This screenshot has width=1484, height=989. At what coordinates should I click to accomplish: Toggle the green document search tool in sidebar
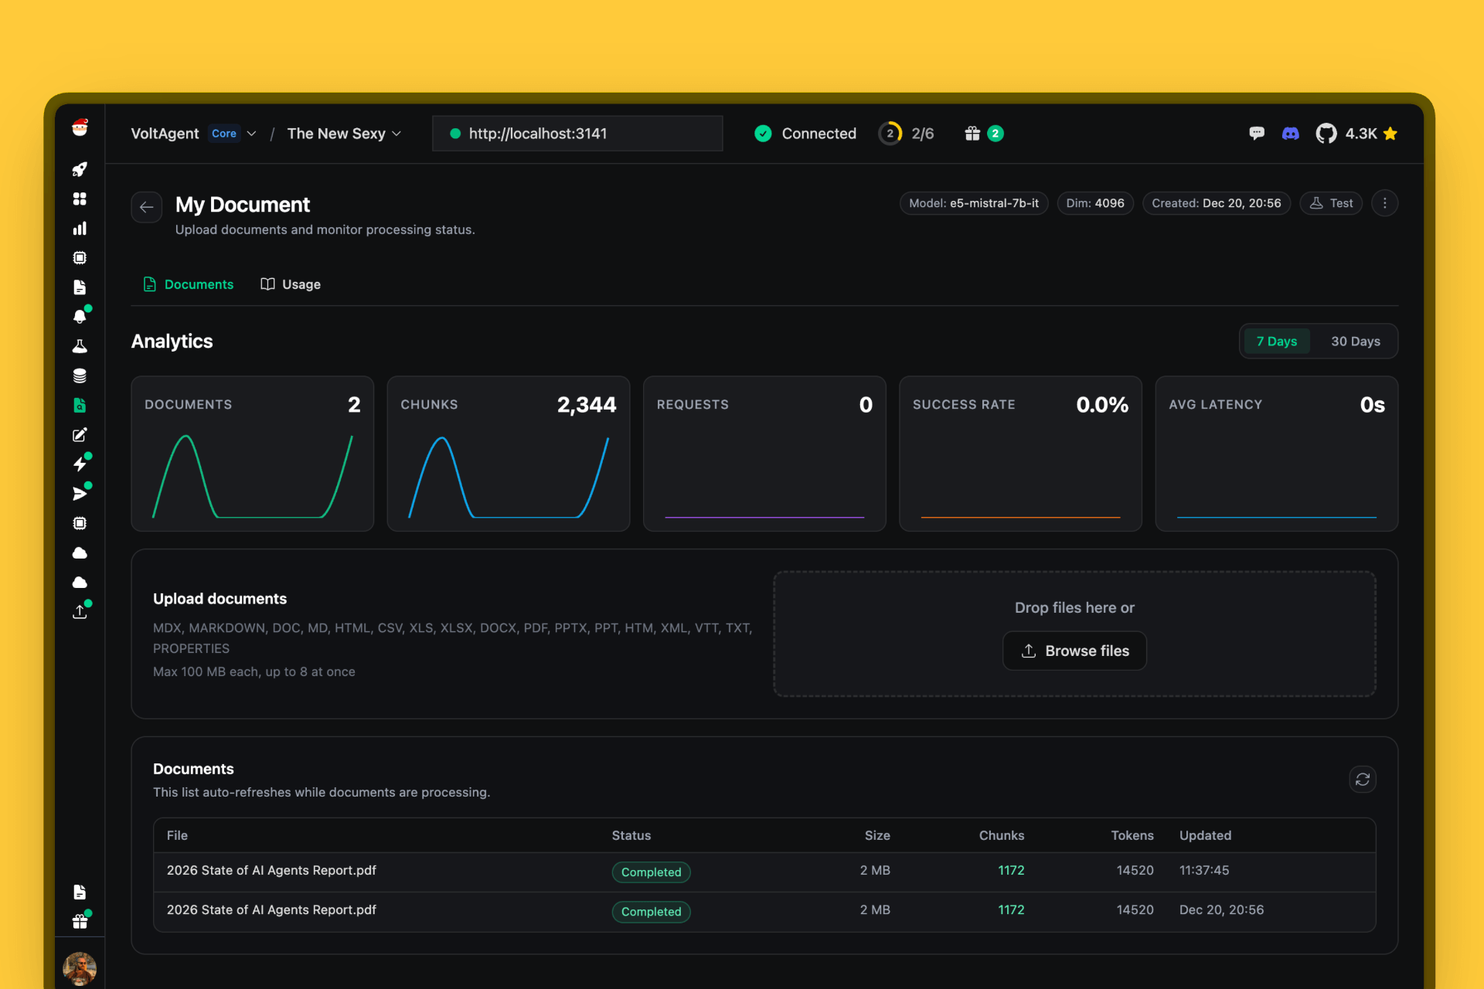[80, 405]
